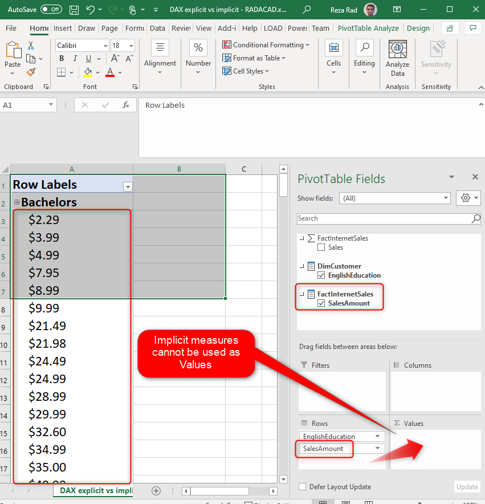This screenshot has height=504, width=485.
Task: Click the Save icon in title bar
Action: pyautogui.click(x=74, y=10)
